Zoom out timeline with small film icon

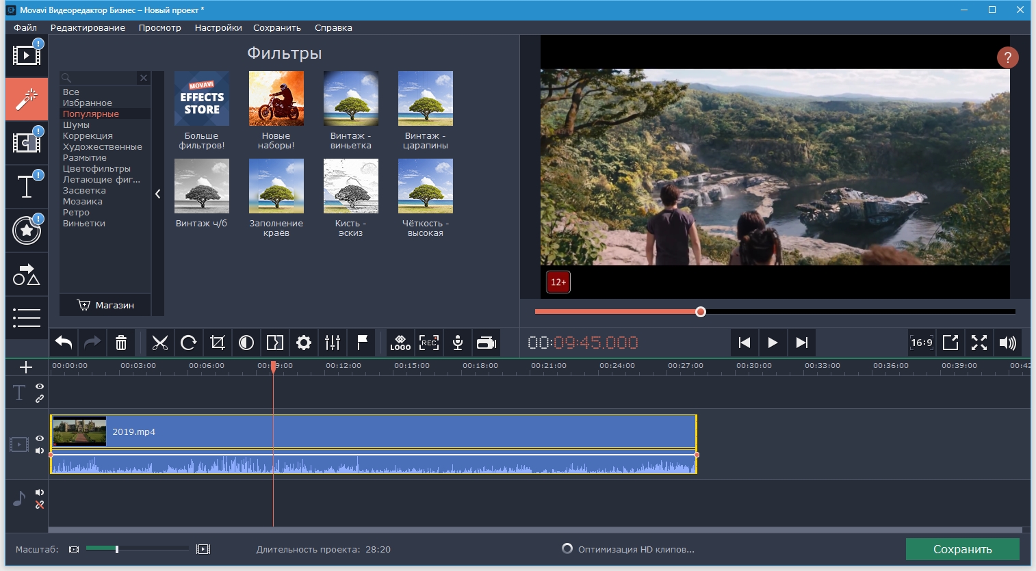(x=74, y=549)
